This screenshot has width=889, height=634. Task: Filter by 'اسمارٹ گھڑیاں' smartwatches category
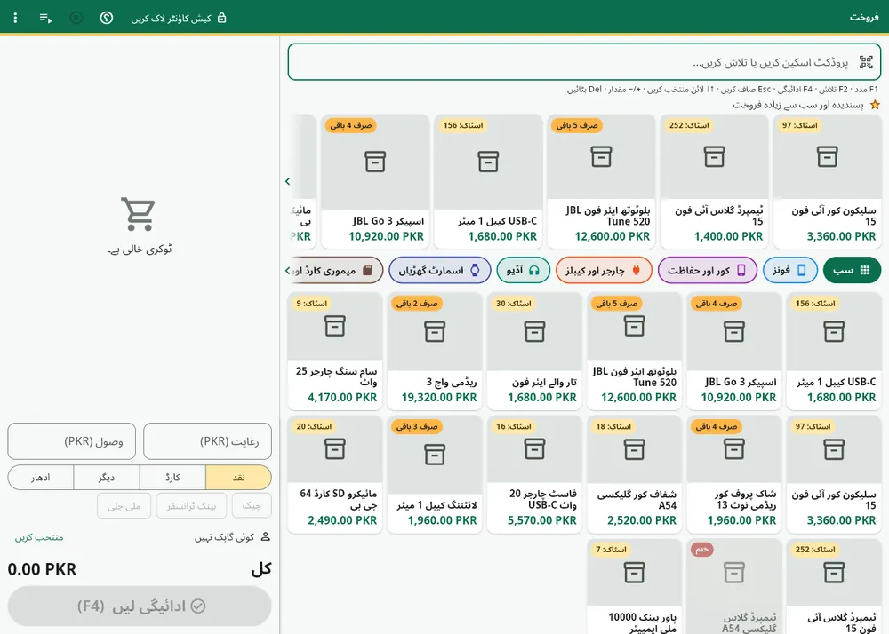(439, 271)
